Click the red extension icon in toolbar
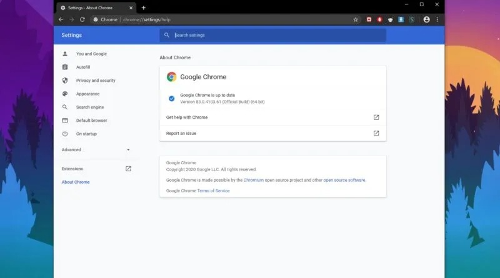This screenshot has width=500, height=278. coord(379,19)
